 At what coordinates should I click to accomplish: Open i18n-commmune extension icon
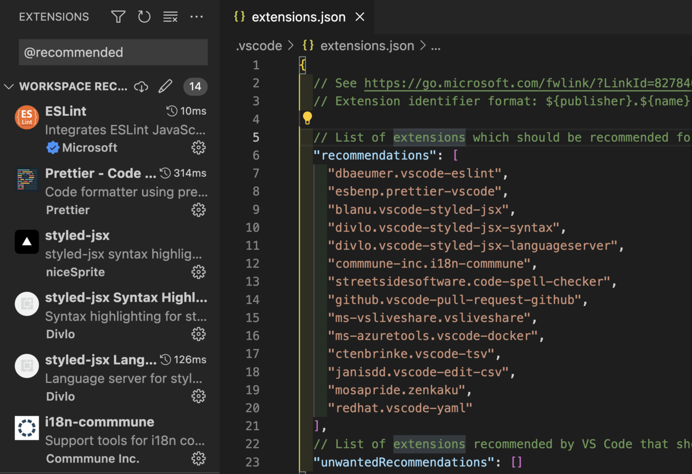(27, 429)
